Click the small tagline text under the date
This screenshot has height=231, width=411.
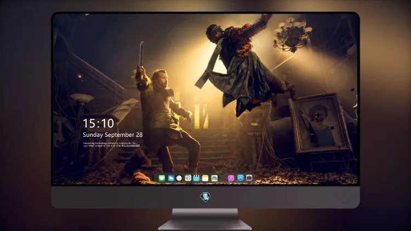point(111,145)
